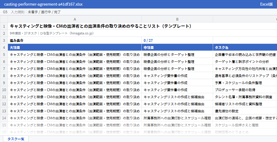Click the 大項目 header cell
The height and width of the screenshot is (142, 277).
point(75,48)
